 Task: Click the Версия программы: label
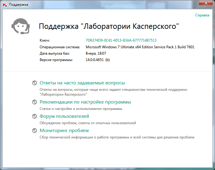coord(56,60)
